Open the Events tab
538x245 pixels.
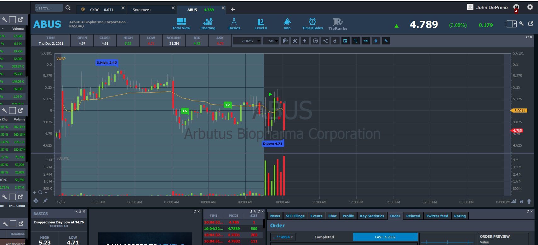(x=317, y=216)
